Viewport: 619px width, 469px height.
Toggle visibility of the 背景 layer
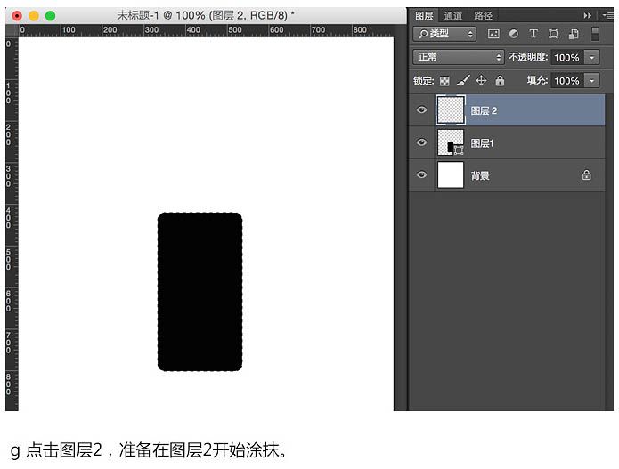[x=422, y=175]
